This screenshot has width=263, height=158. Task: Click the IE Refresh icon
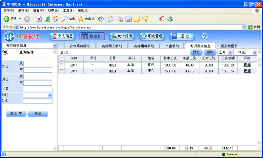47,19
